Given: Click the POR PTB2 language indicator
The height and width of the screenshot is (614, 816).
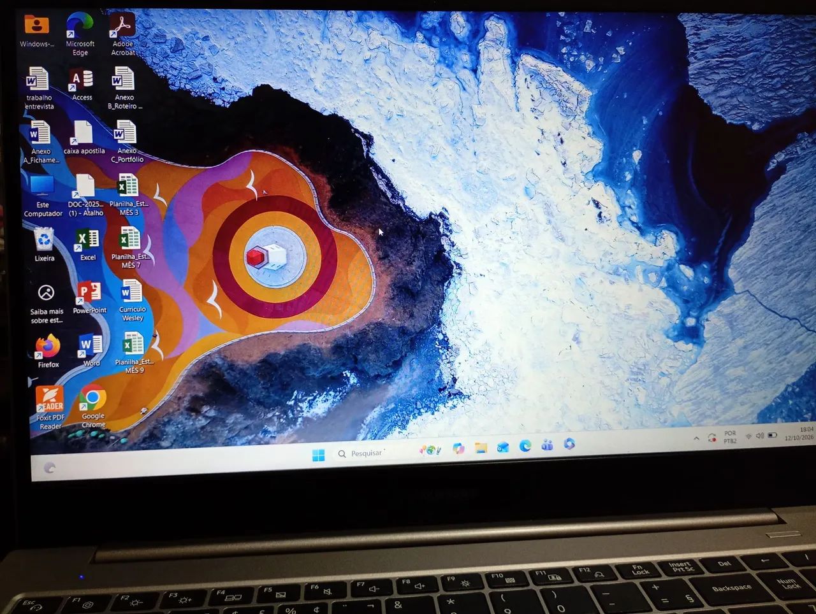Looking at the screenshot, I should click(730, 437).
